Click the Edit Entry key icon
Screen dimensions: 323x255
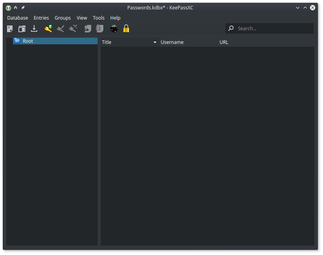point(60,29)
